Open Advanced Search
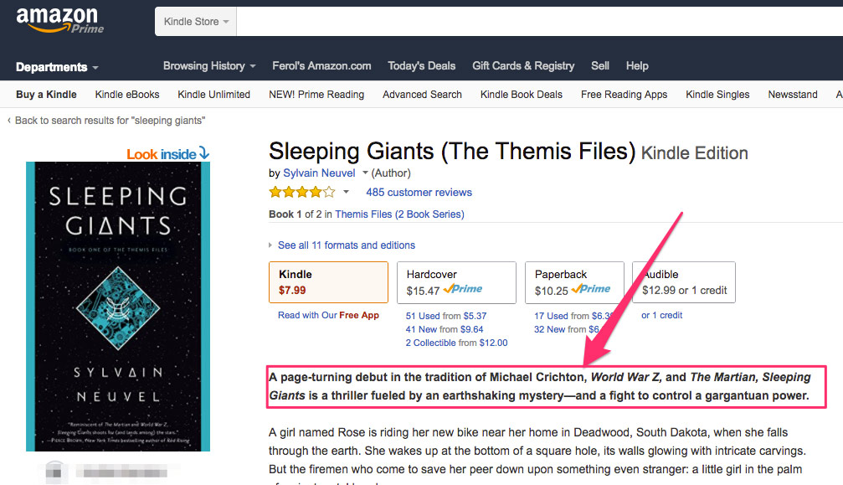 point(422,95)
